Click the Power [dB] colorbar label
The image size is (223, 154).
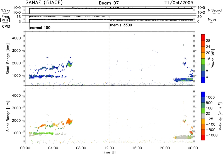(x=213, y=59)
